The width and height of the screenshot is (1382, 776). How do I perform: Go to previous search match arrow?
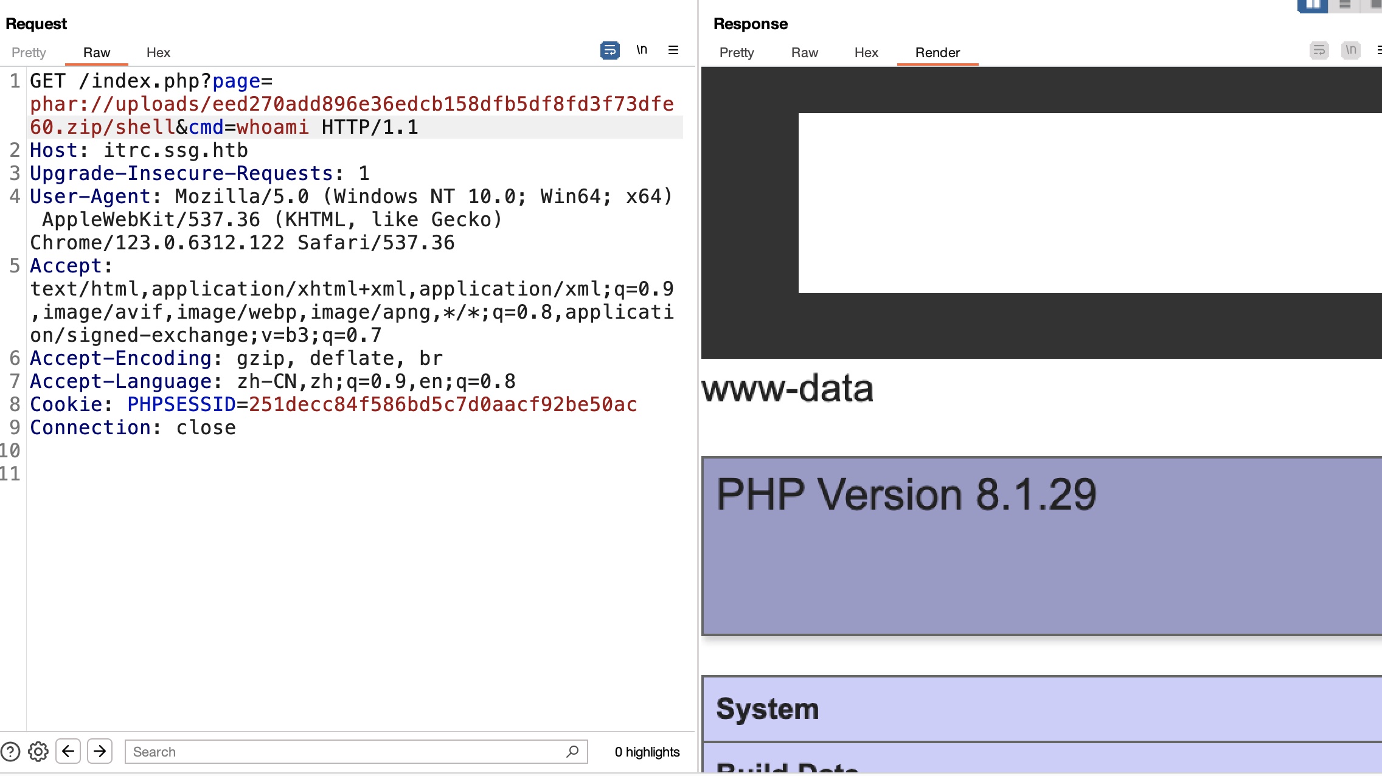pos(68,751)
